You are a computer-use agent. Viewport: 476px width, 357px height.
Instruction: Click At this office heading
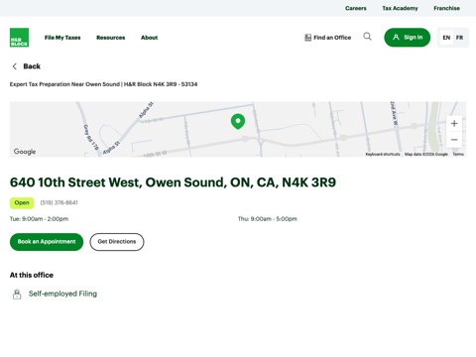point(32,275)
